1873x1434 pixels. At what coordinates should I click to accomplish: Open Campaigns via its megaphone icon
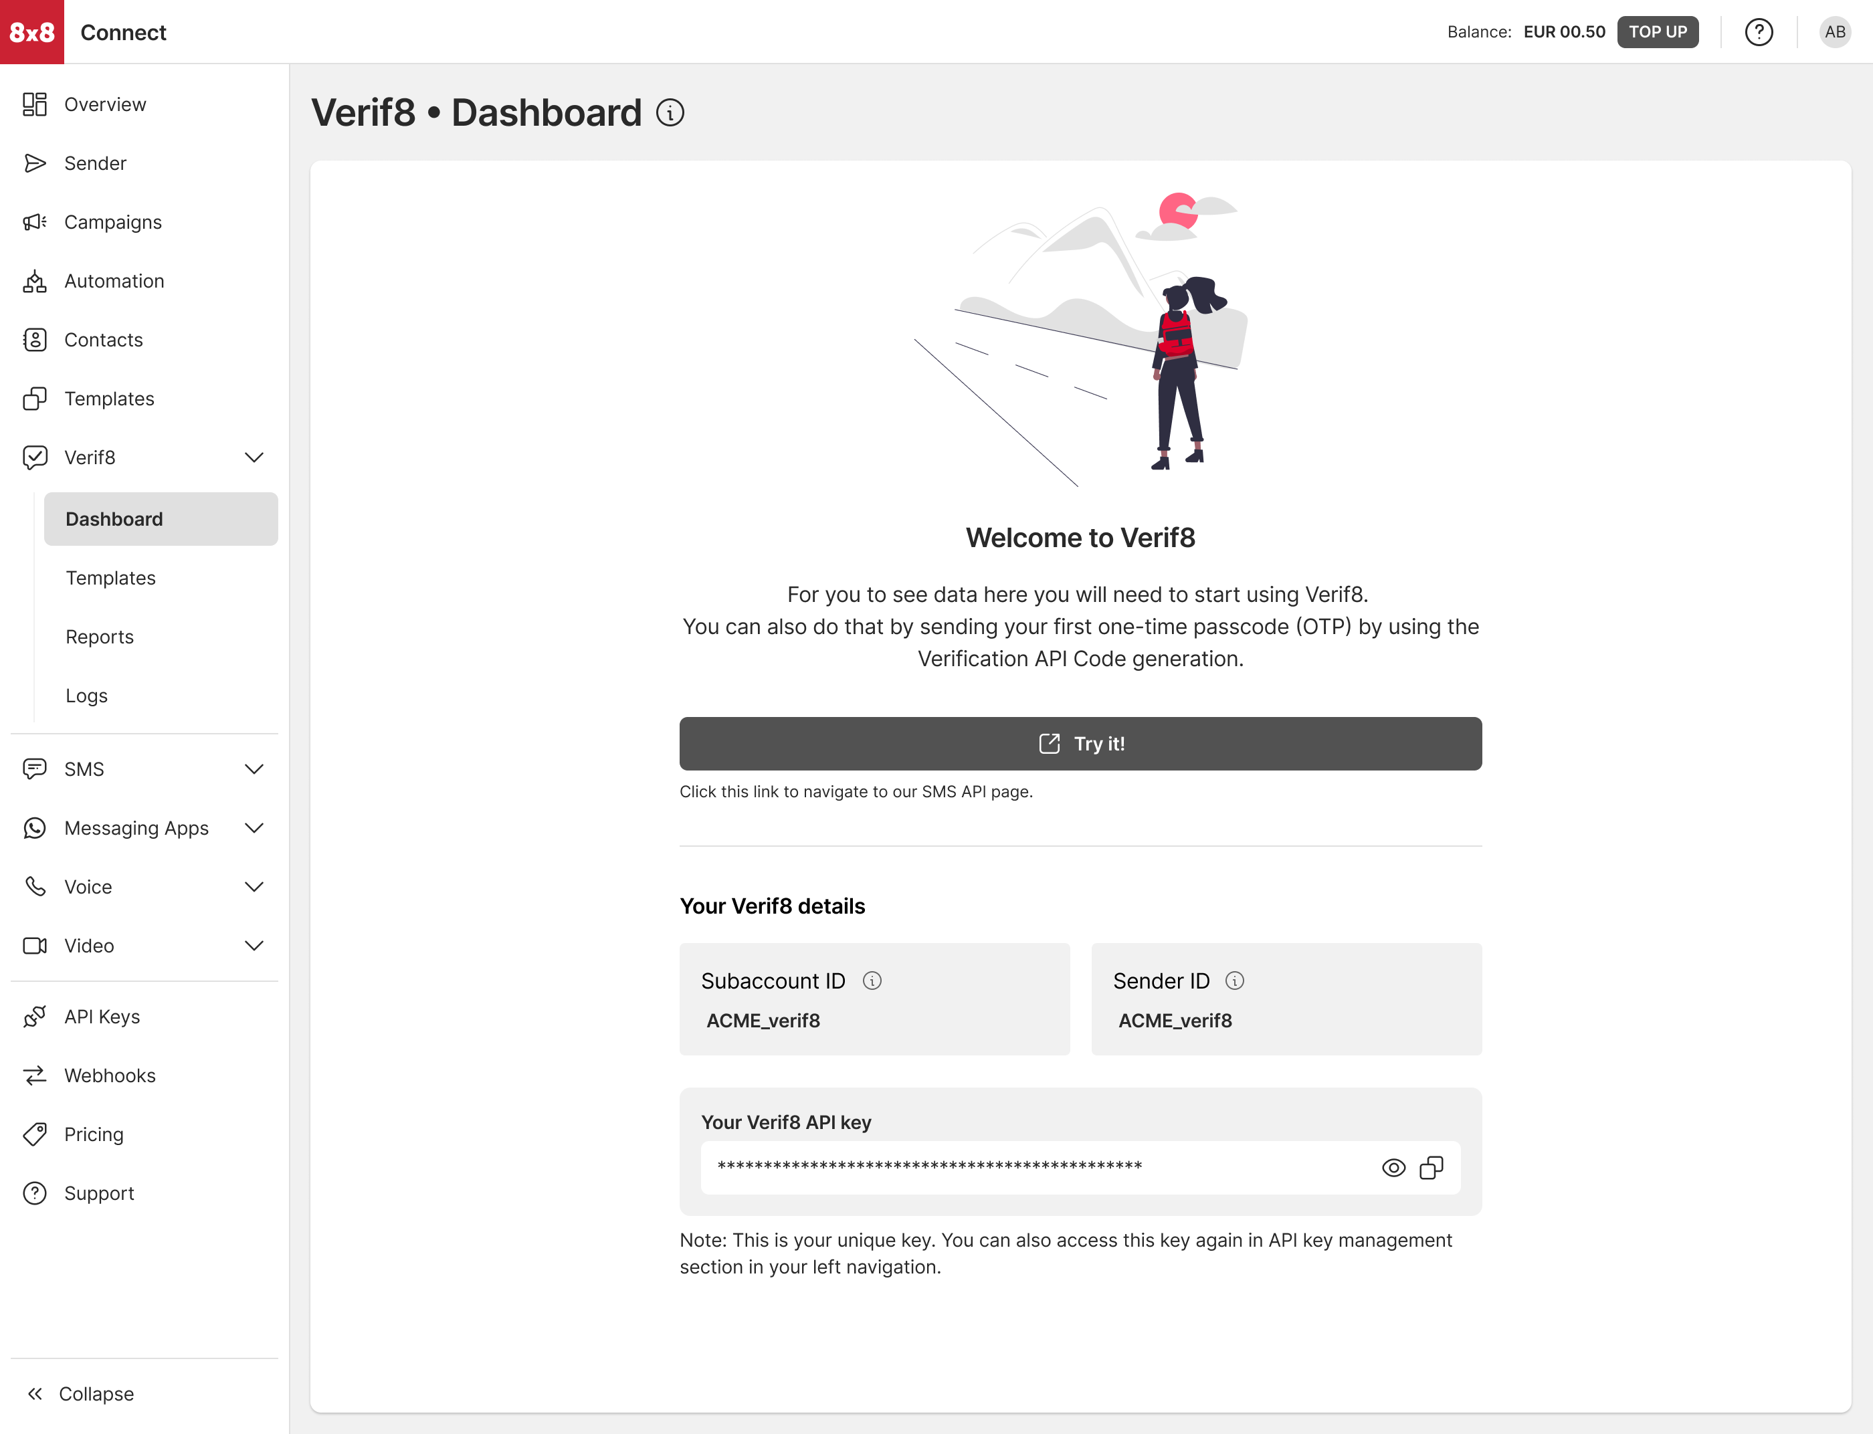click(x=34, y=222)
